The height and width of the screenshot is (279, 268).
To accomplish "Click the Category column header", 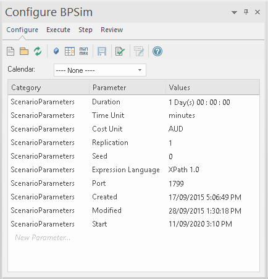I will pos(49,88).
